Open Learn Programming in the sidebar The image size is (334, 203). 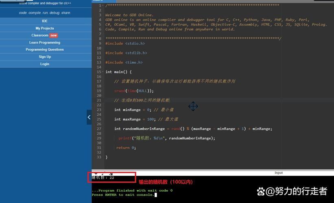click(x=45, y=43)
